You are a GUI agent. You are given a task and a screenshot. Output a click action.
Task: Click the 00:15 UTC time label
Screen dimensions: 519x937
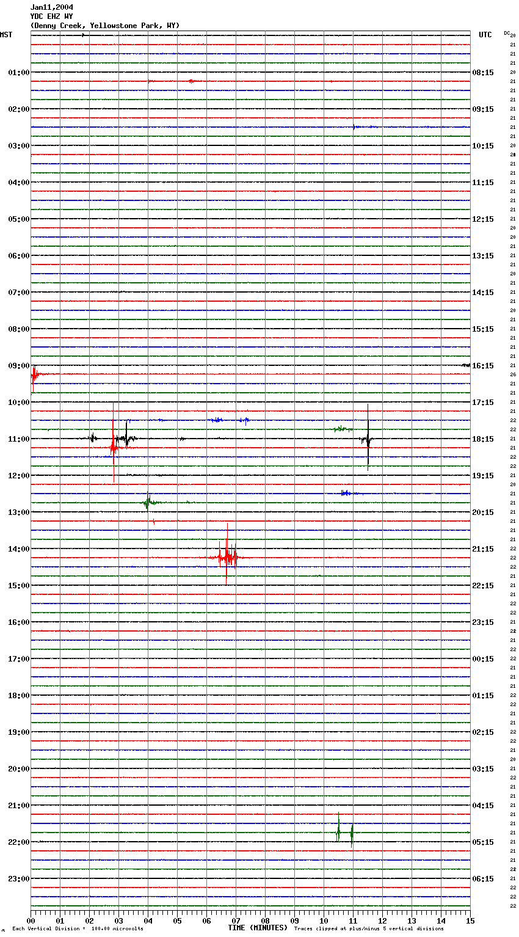point(483,659)
